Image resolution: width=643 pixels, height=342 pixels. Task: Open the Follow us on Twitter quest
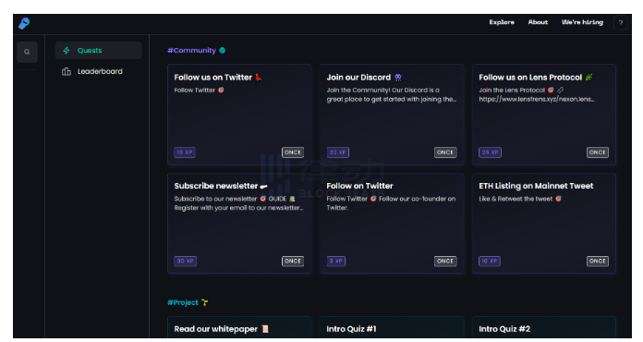coord(239,115)
